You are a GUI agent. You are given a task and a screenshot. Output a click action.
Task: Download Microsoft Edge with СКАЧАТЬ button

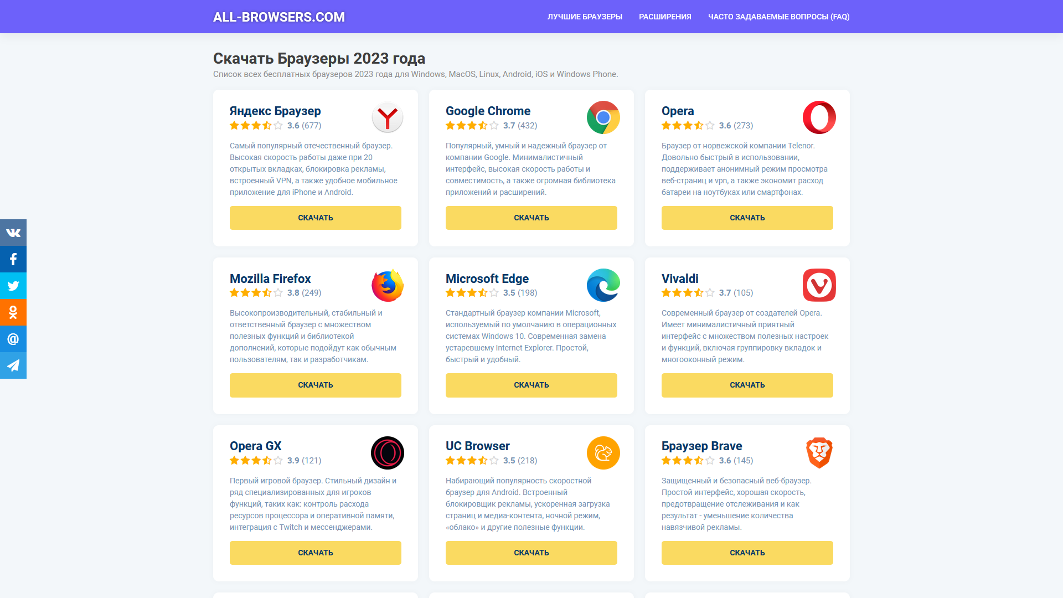pos(531,385)
